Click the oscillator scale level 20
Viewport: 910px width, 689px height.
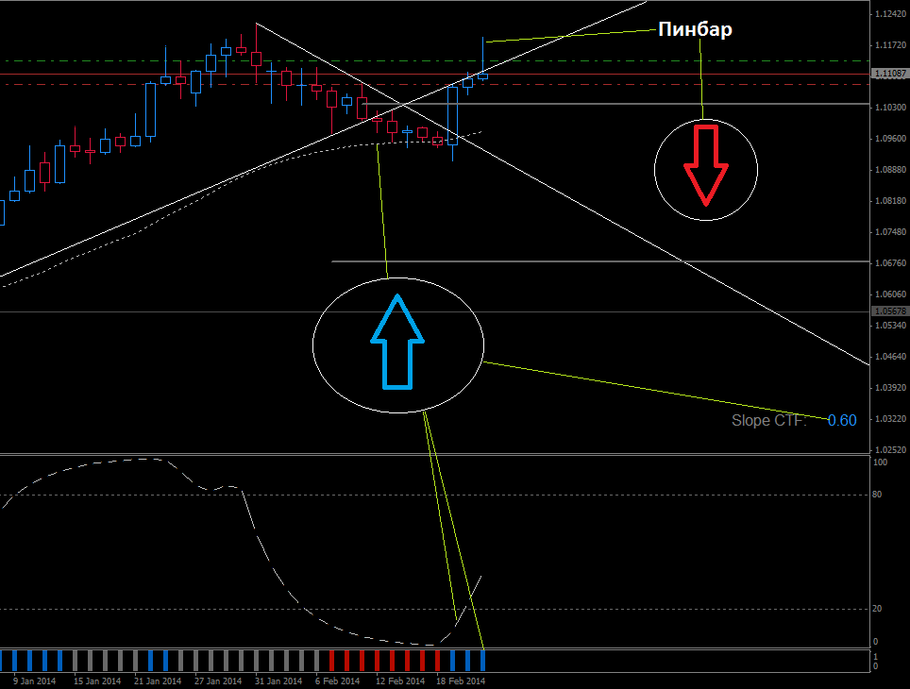point(878,609)
